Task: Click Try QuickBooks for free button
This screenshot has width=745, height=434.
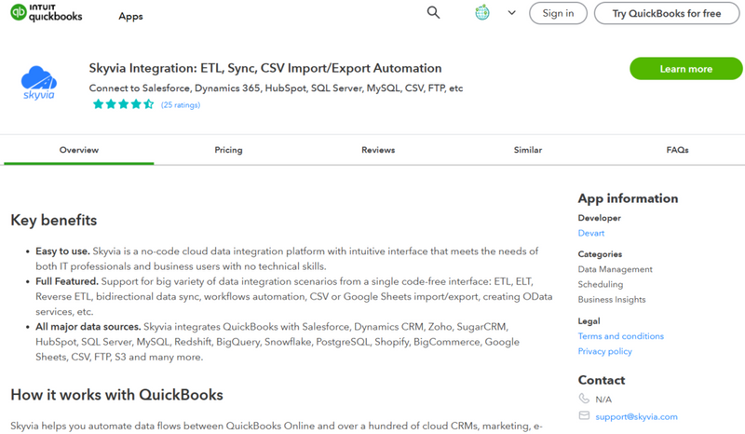Action: 667,13
